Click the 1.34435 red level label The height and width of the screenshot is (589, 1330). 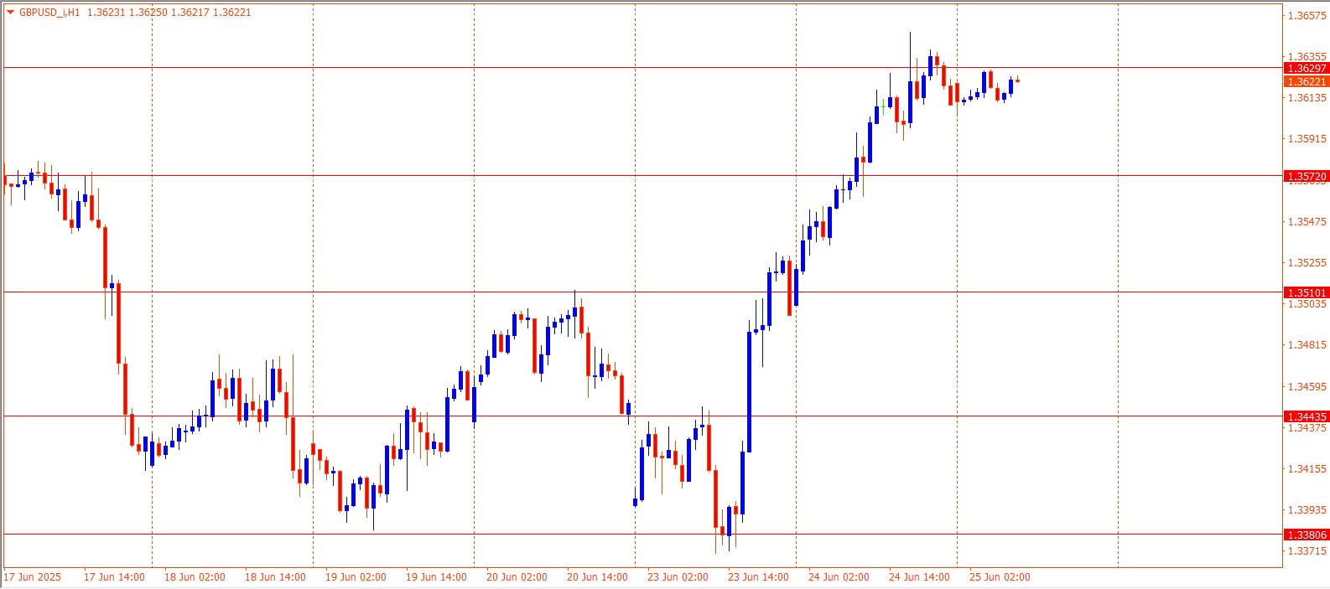[x=1307, y=416]
